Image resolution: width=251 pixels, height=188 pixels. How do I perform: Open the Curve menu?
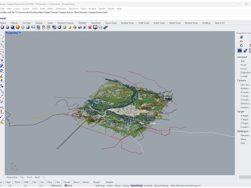[x=17, y=8]
